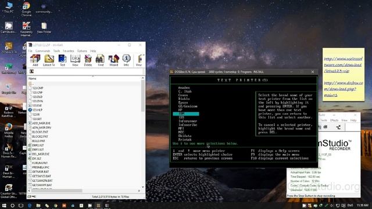
Task: Select file FORUM.FNT in archive list
Action: 40,163
